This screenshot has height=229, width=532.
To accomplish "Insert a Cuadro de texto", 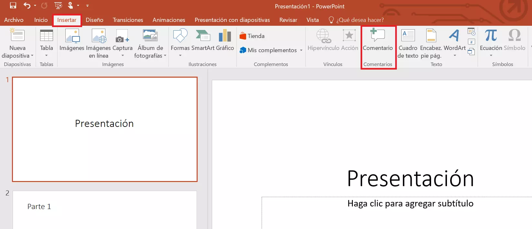I will pos(408,43).
